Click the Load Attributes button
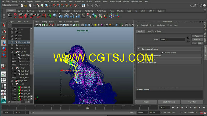This screenshot has width=207, height=116. [x=169, y=102]
